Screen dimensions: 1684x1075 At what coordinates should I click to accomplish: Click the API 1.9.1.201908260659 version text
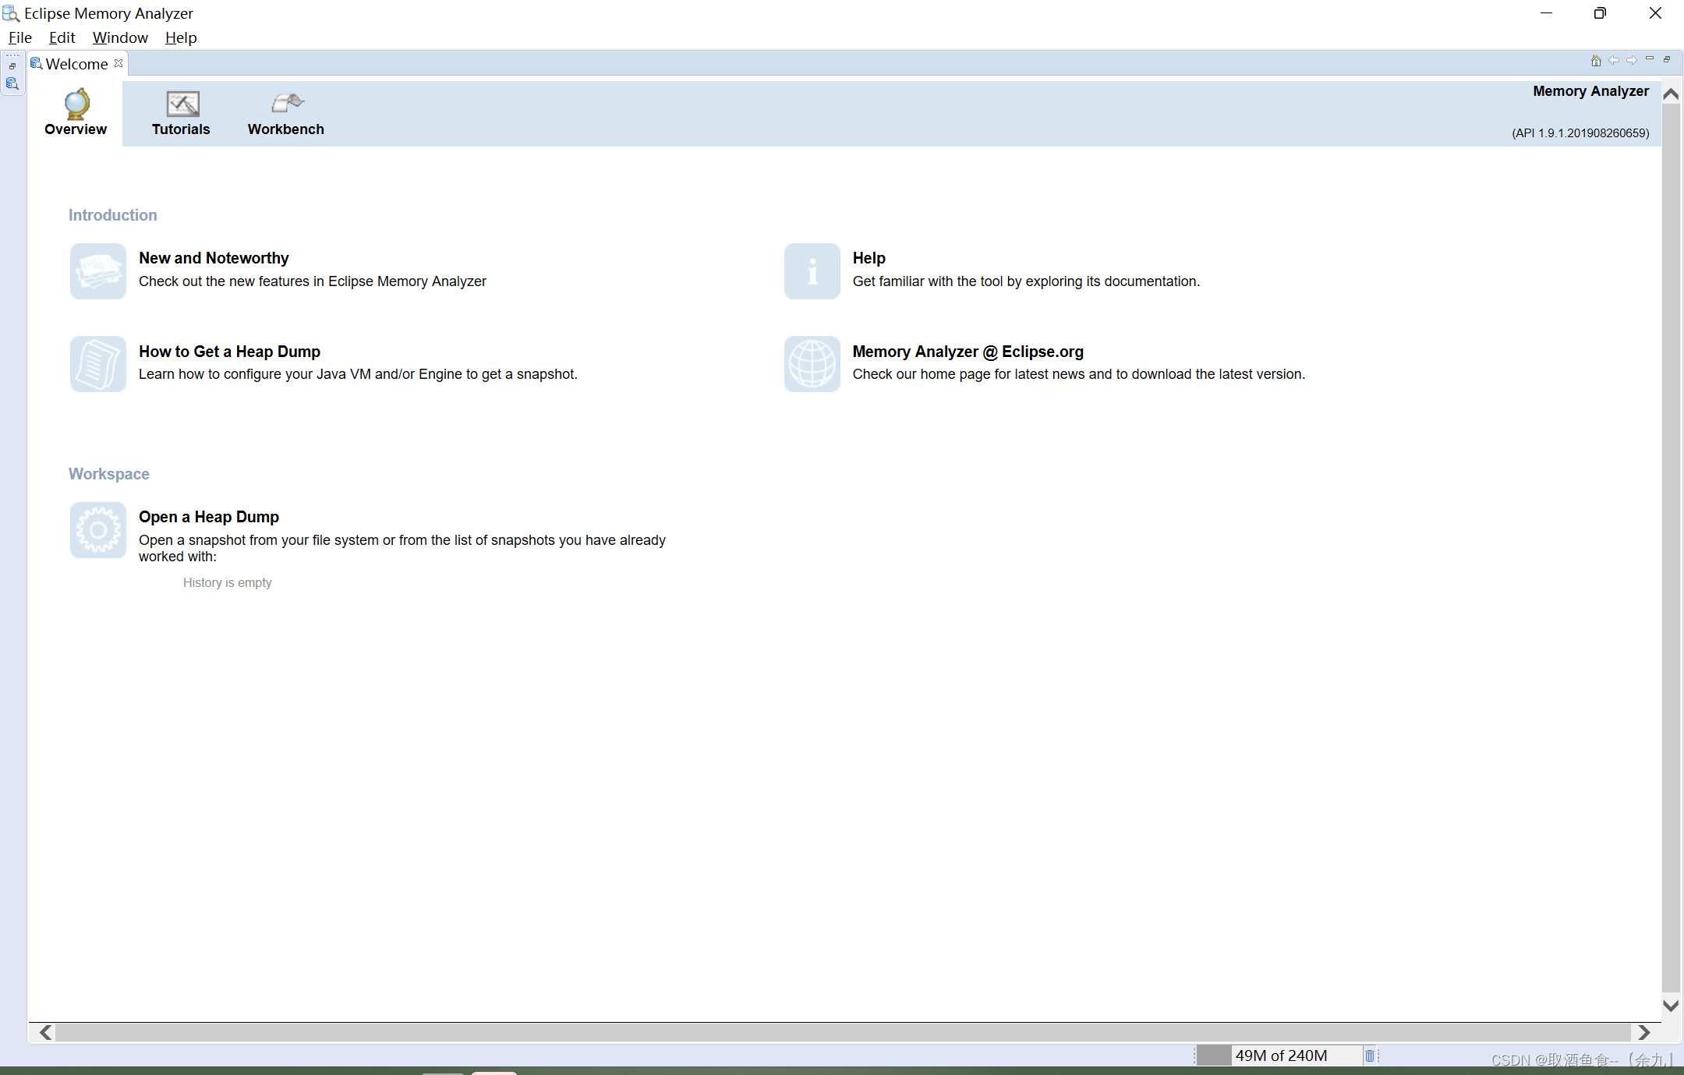coord(1580,133)
